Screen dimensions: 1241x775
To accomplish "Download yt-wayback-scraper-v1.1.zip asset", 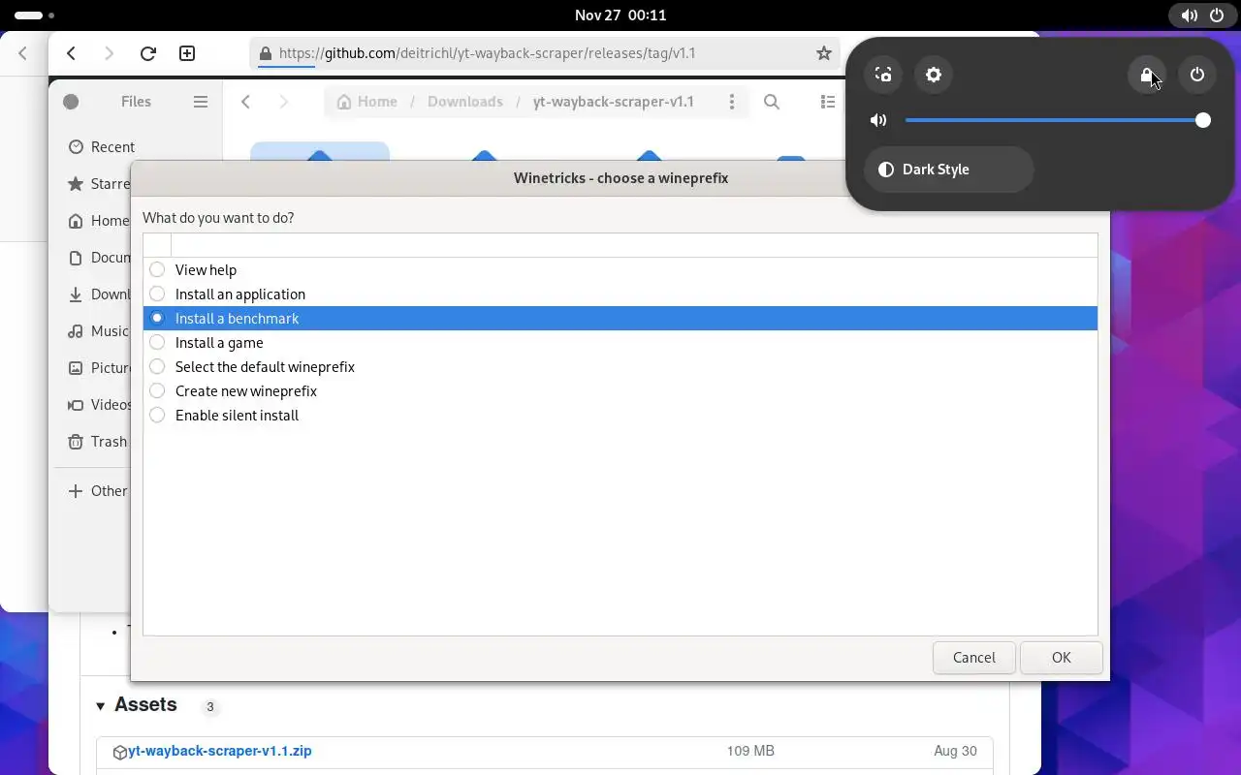I will [x=220, y=751].
